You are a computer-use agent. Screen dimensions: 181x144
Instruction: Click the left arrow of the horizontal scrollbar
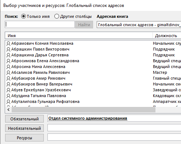(8, 110)
